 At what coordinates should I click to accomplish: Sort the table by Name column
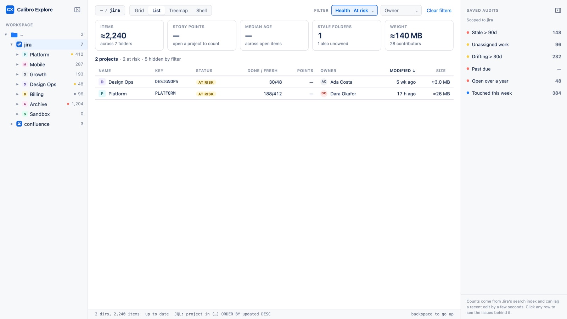click(x=105, y=71)
